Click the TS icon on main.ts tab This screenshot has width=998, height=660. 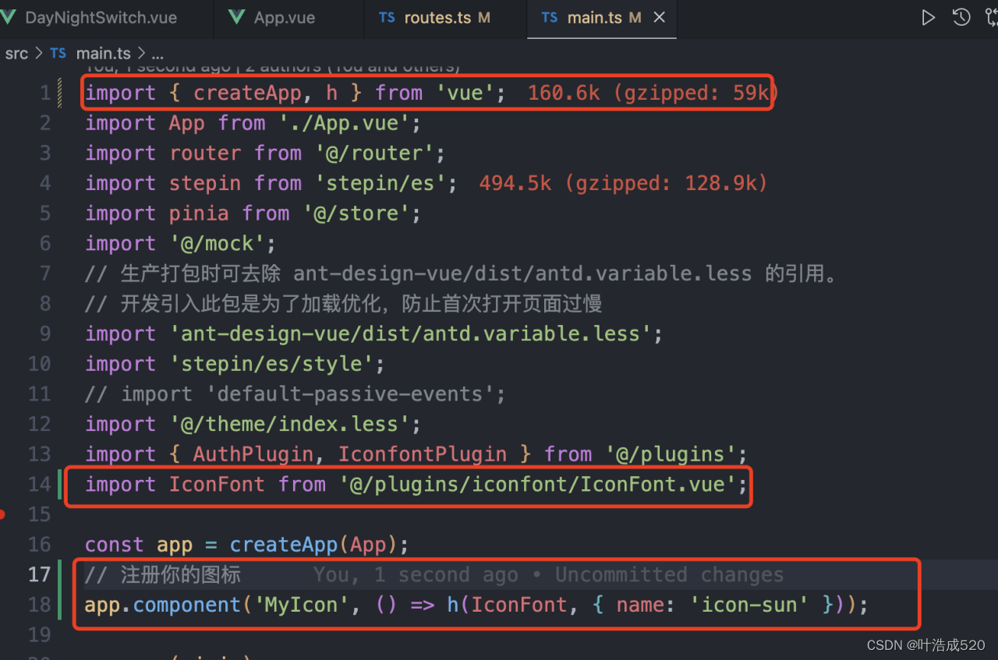550,17
